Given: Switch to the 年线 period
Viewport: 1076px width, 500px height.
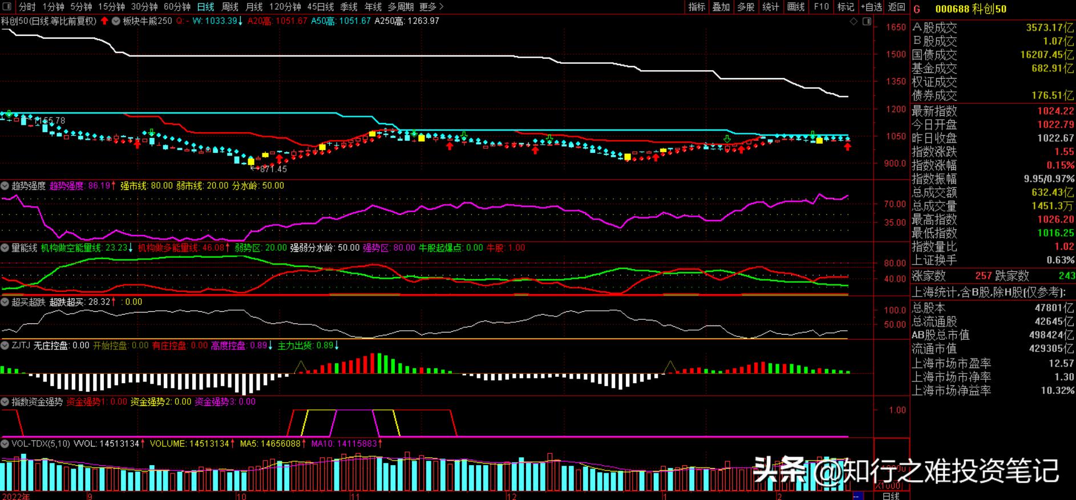Looking at the screenshot, I should pyautogui.click(x=373, y=7).
